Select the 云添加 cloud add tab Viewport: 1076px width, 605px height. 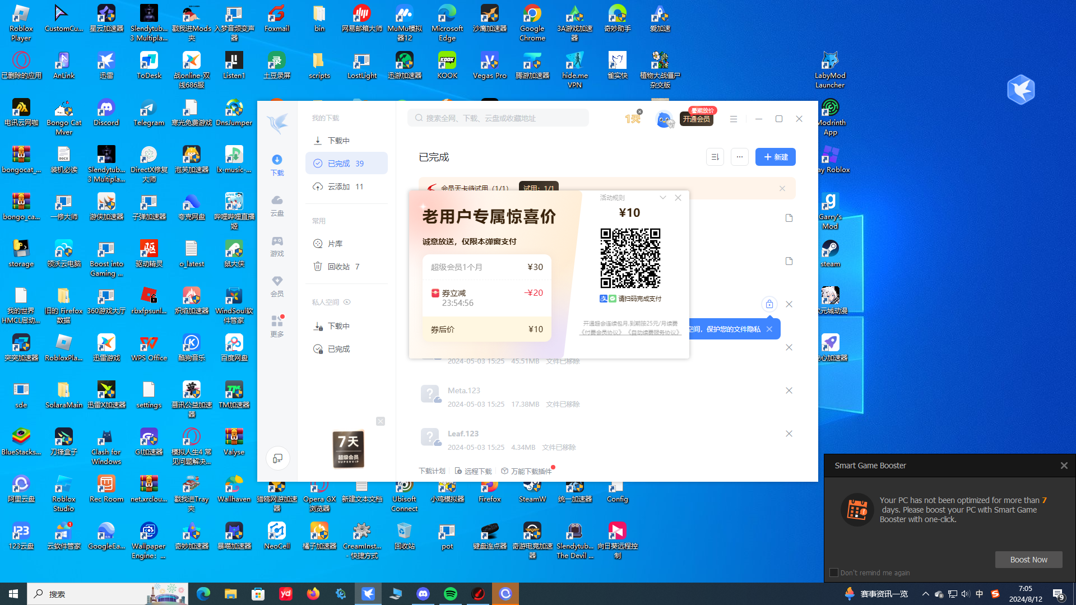coord(338,187)
